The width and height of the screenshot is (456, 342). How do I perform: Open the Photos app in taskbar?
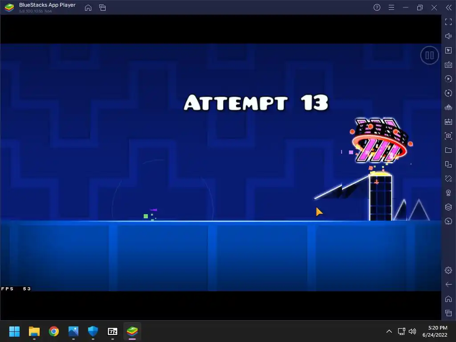73,331
